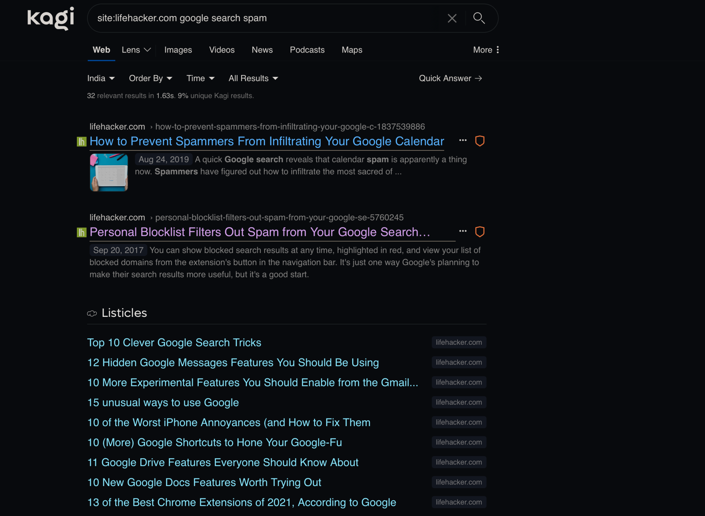This screenshot has width=705, height=516.
Task: Click the Listicles section heading
Action: coord(124,313)
